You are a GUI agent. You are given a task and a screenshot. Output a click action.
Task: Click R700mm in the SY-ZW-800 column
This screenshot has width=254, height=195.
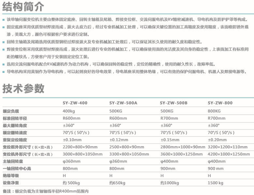[x=217, y=118]
